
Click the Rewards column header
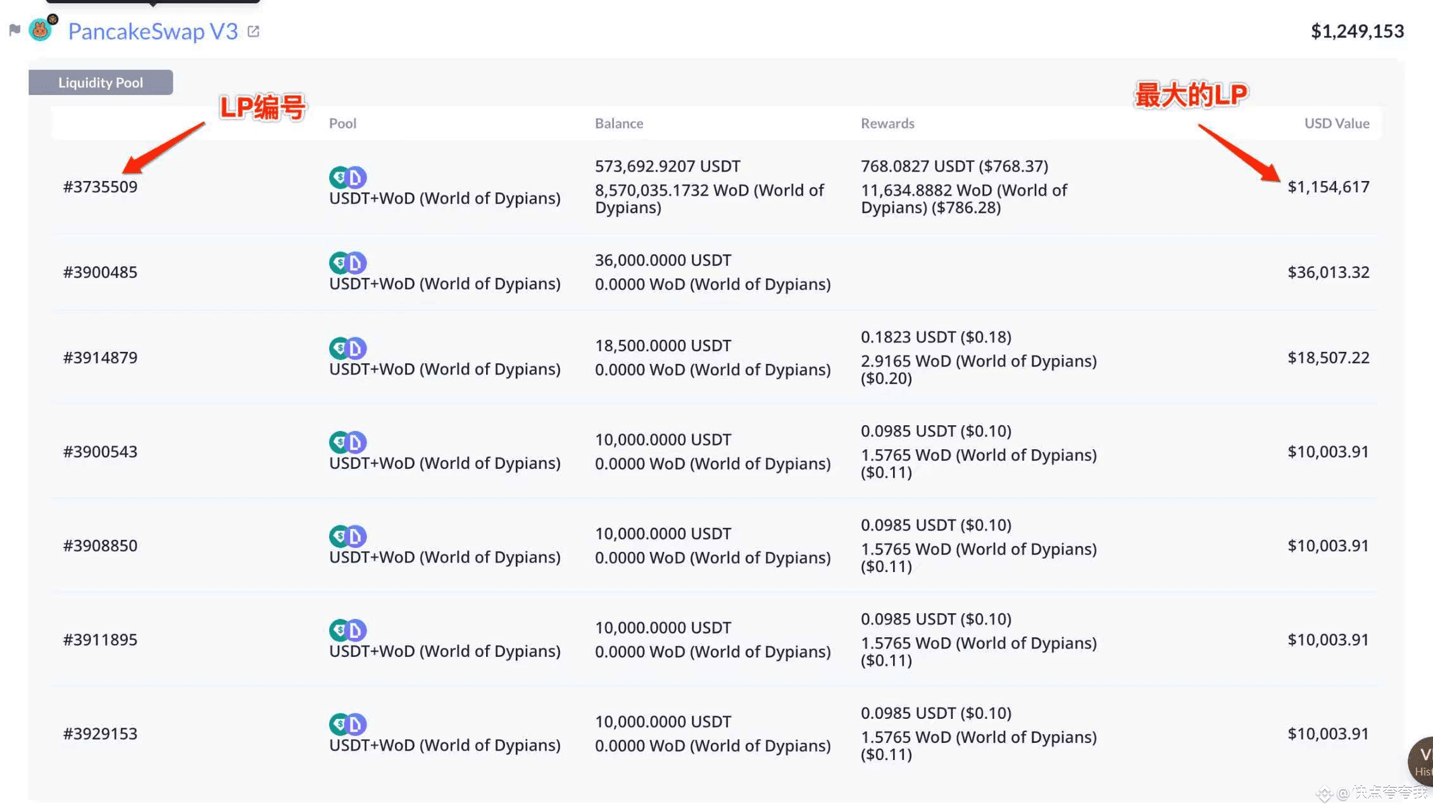[887, 123]
